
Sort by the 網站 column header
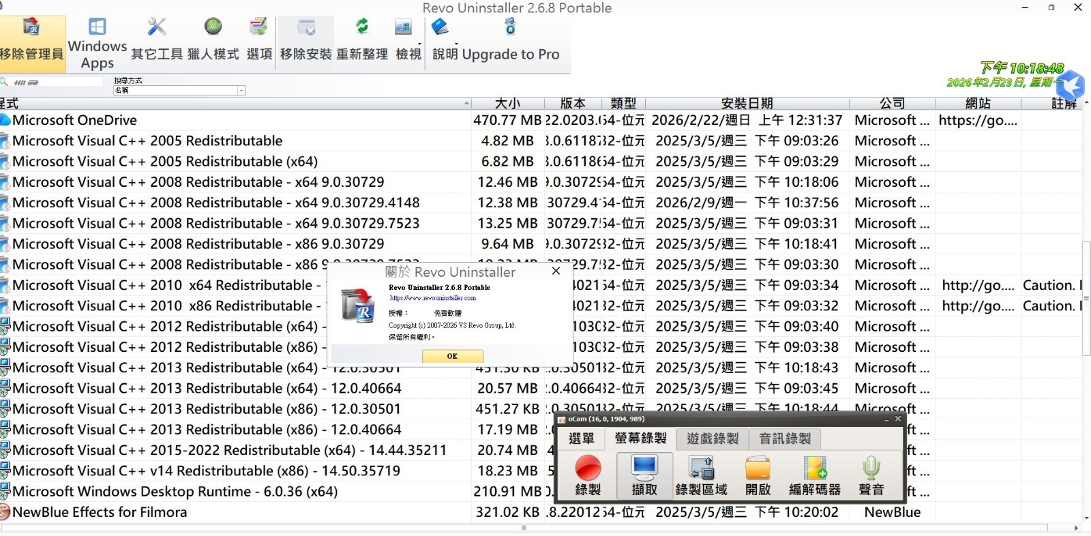(x=978, y=103)
